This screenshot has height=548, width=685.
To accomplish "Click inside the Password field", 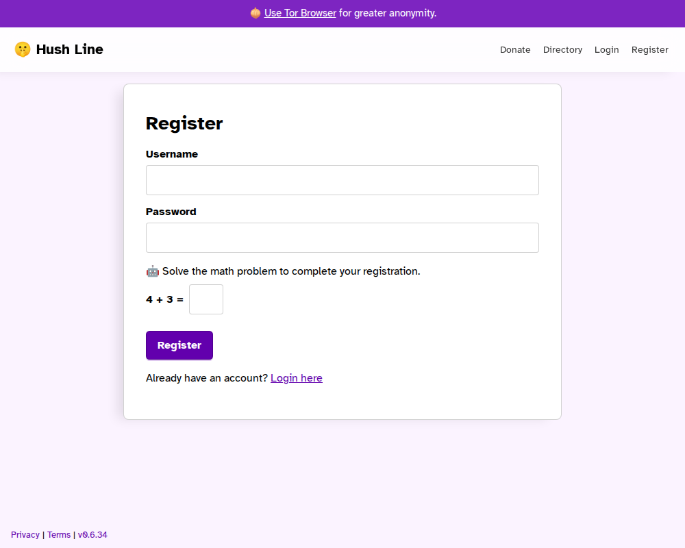I will click(x=342, y=237).
